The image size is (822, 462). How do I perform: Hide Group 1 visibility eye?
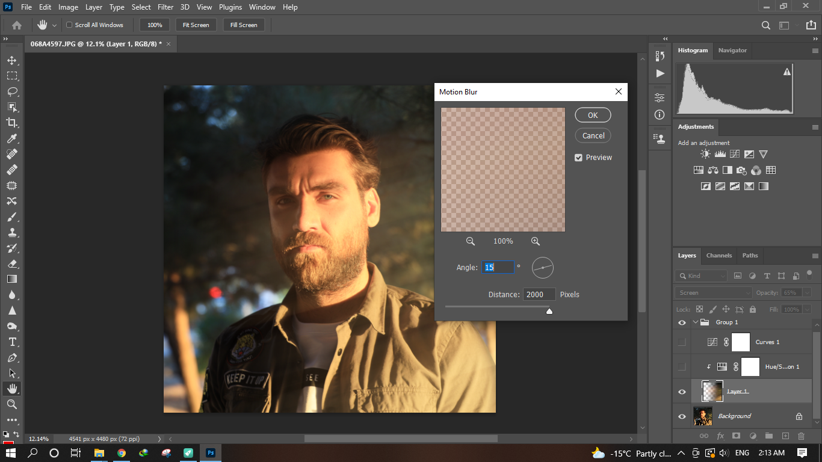click(682, 322)
